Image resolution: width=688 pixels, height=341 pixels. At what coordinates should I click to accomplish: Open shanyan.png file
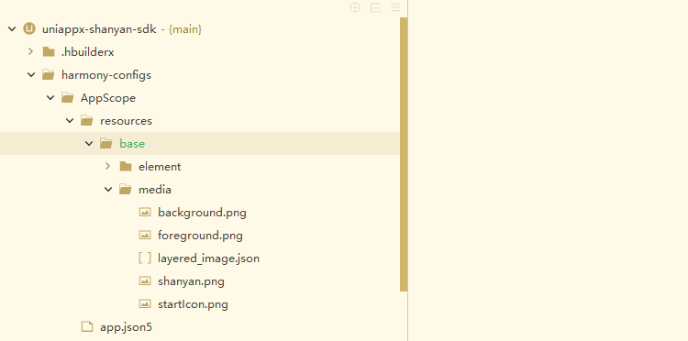[x=192, y=281]
